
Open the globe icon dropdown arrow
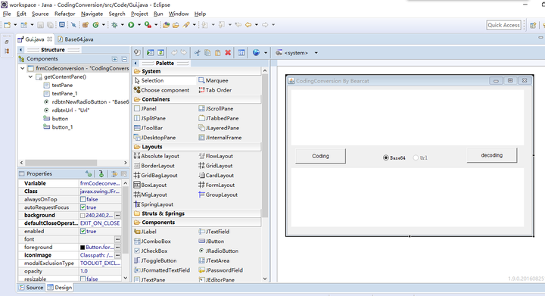[x=266, y=53]
